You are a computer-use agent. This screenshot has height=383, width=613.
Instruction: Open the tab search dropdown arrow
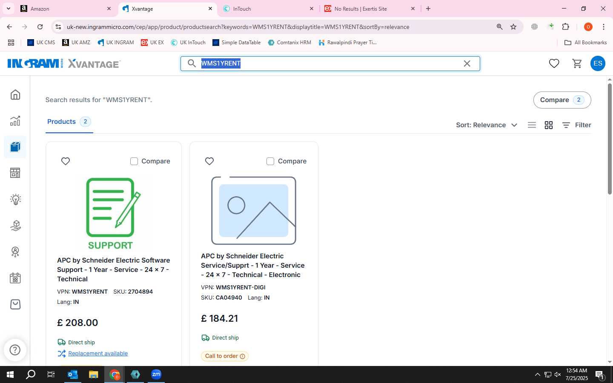[8, 9]
